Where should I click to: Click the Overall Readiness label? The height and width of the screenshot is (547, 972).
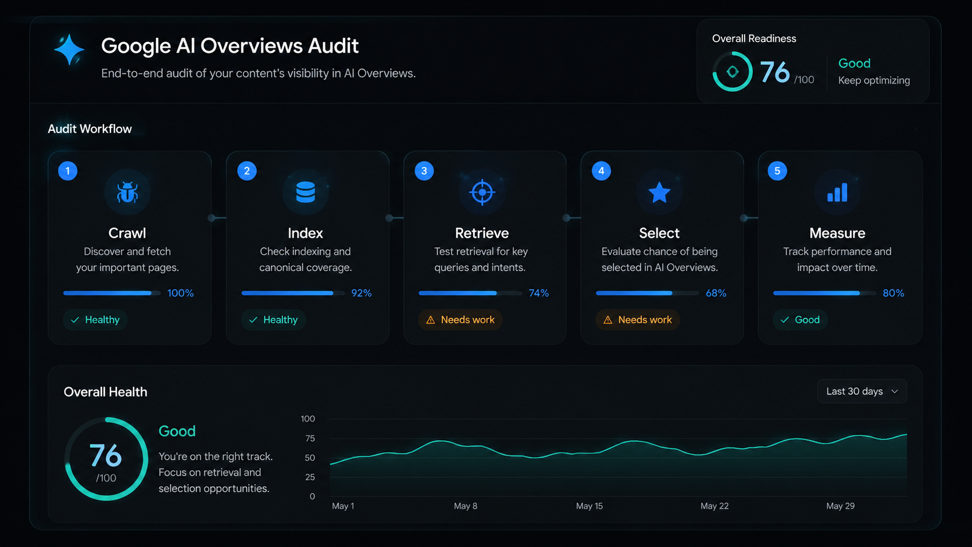[x=754, y=38]
